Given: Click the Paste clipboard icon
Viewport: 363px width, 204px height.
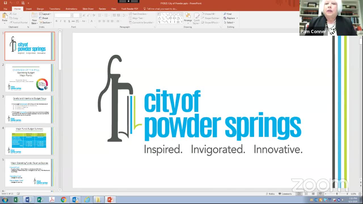Looking at the screenshot, I should [x=5, y=16].
